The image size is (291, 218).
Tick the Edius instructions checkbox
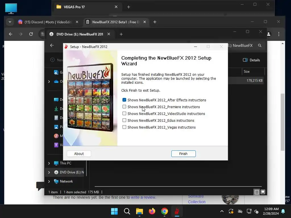coord(124,120)
